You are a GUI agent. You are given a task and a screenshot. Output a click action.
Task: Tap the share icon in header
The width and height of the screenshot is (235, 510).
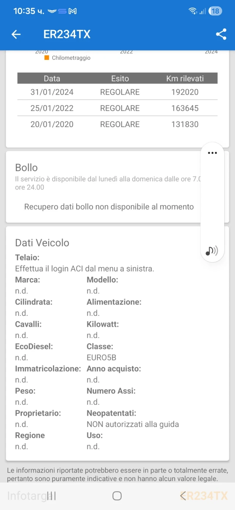pos(221,34)
